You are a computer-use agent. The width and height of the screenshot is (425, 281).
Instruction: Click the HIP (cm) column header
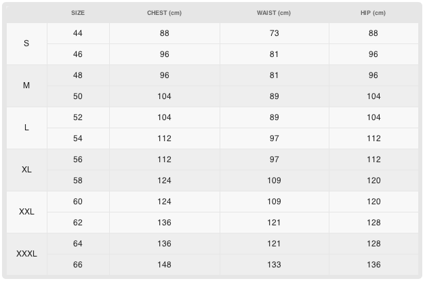373,13
